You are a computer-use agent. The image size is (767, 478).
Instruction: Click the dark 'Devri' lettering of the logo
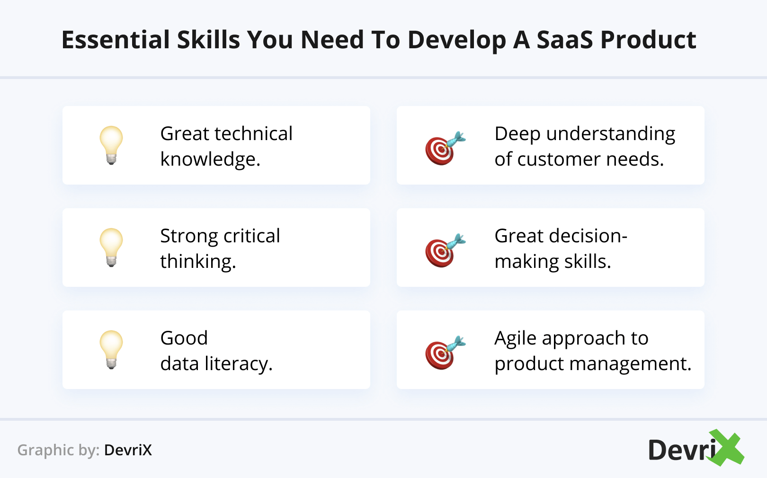[x=680, y=450]
